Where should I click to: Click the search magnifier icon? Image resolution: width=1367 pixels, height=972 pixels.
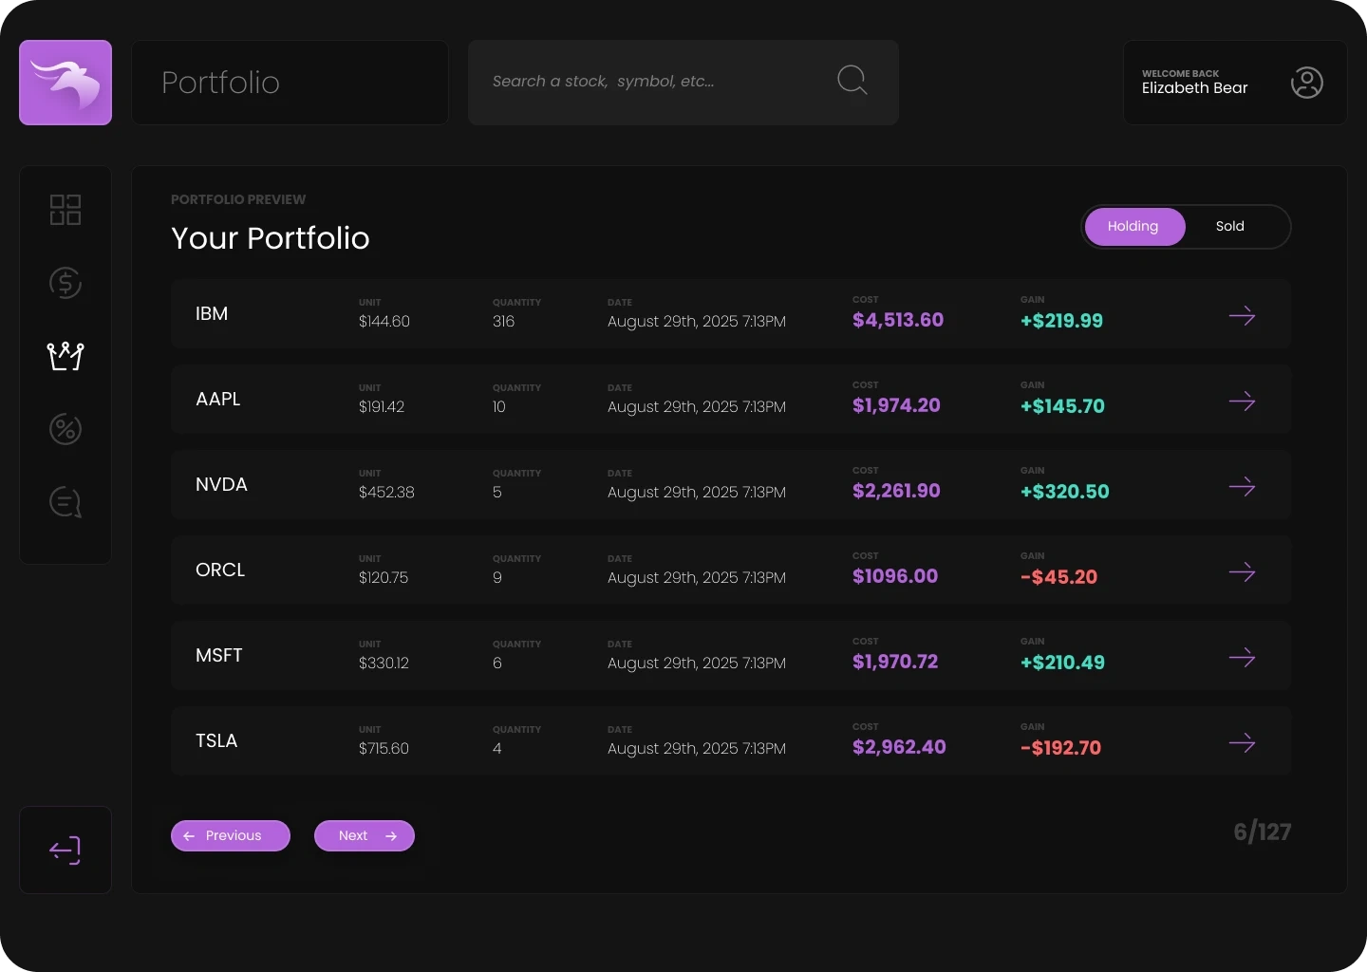pos(852,81)
